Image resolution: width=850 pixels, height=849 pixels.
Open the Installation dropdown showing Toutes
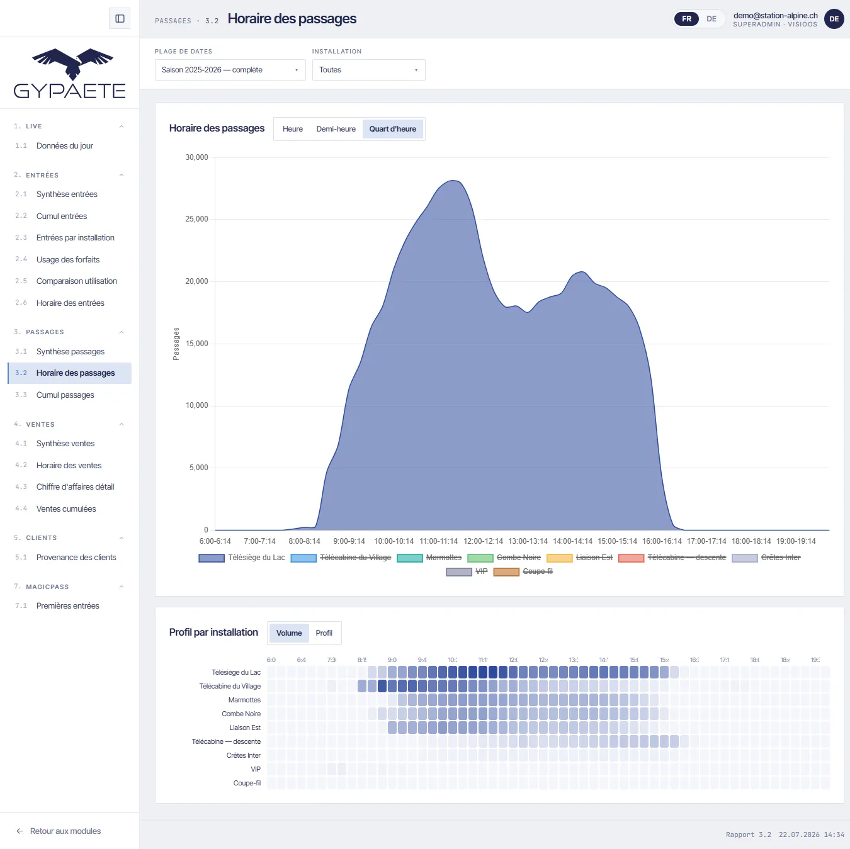click(368, 70)
